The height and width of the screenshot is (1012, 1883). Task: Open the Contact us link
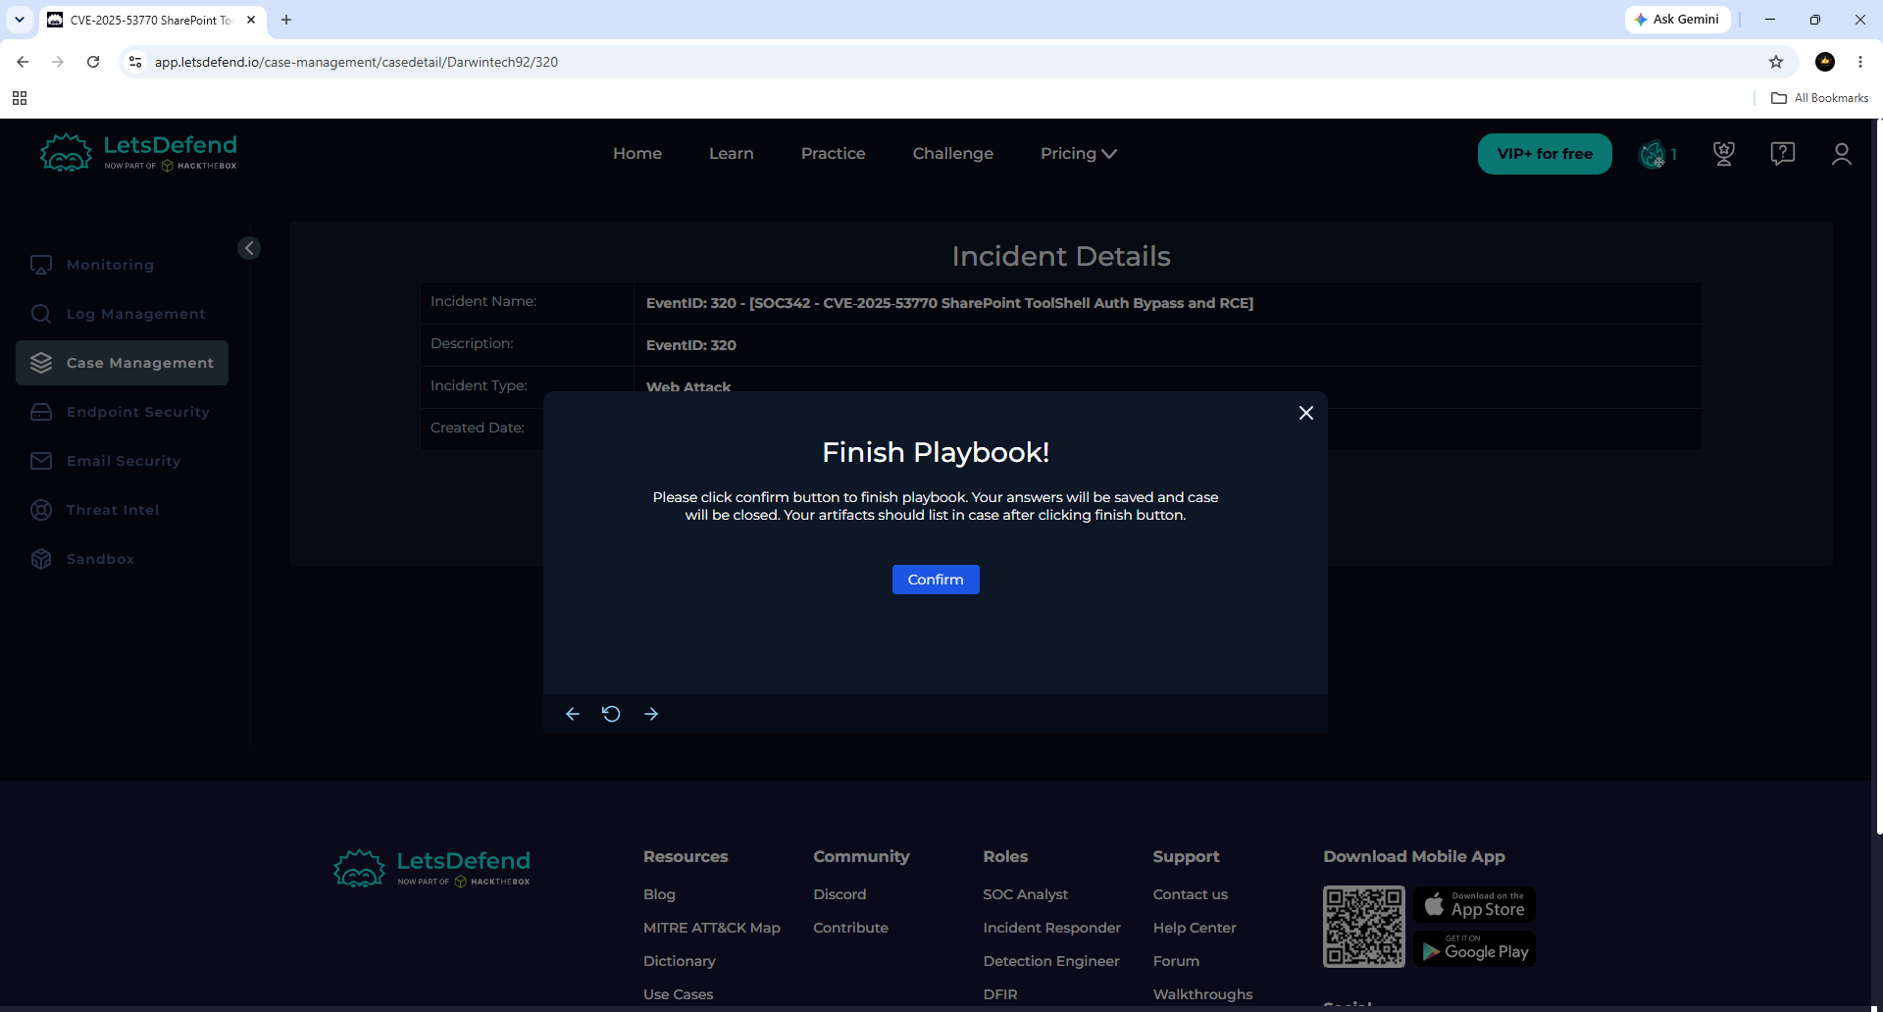1190,894
